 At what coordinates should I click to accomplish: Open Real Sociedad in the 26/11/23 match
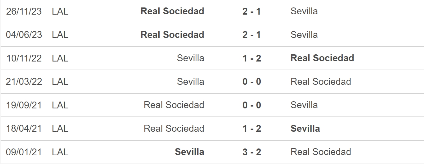pyautogui.click(x=172, y=11)
